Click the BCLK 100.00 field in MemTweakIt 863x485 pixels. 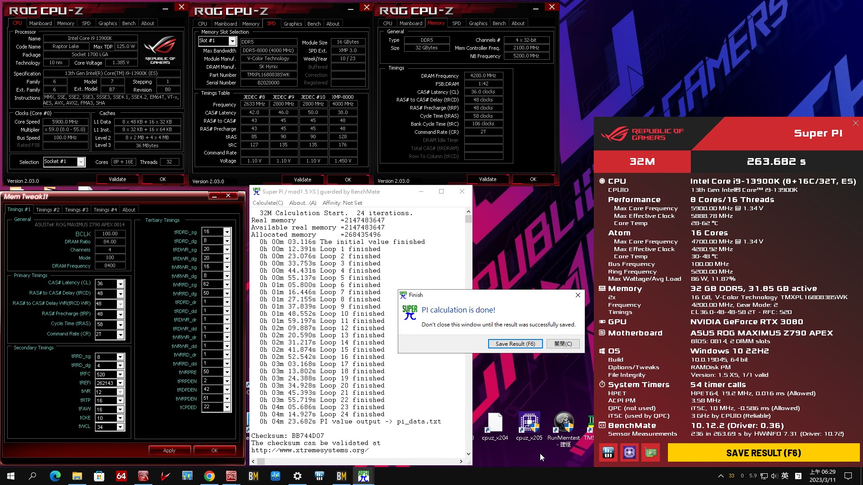point(110,234)
